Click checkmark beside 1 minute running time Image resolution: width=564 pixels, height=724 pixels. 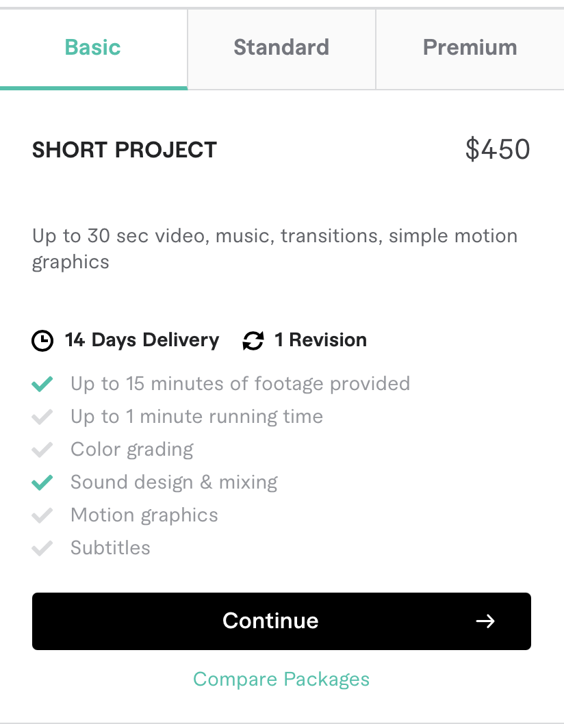pos(42,417)
